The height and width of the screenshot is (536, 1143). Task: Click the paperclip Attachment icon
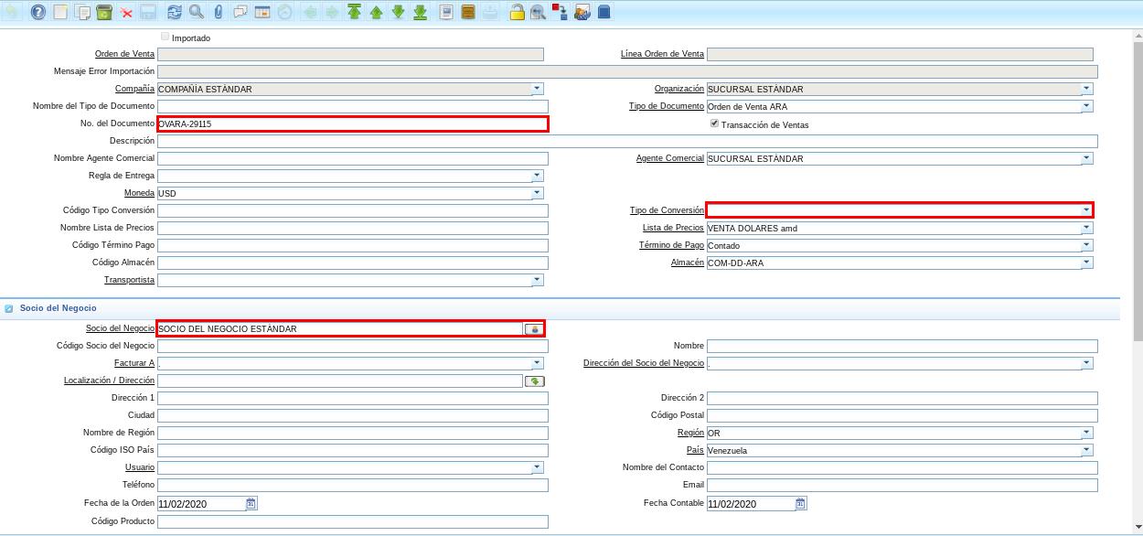tap(218, 12)
